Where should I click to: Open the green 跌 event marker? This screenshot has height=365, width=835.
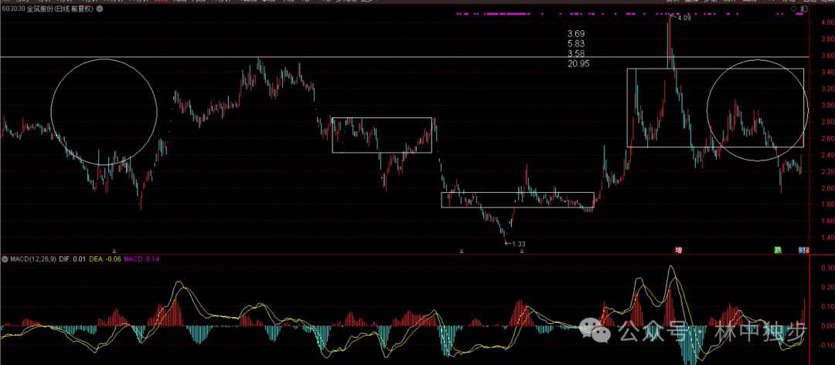(x=778, y=250)
